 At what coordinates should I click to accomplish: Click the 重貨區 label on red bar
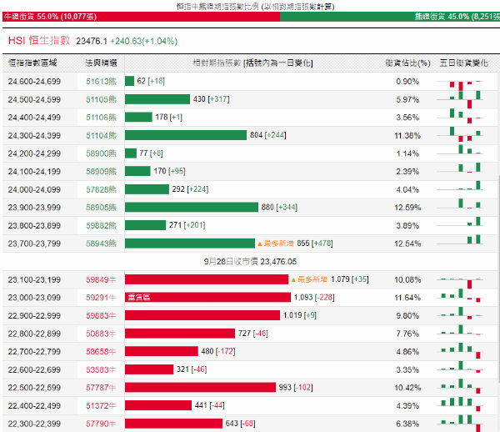coord(138,298)
